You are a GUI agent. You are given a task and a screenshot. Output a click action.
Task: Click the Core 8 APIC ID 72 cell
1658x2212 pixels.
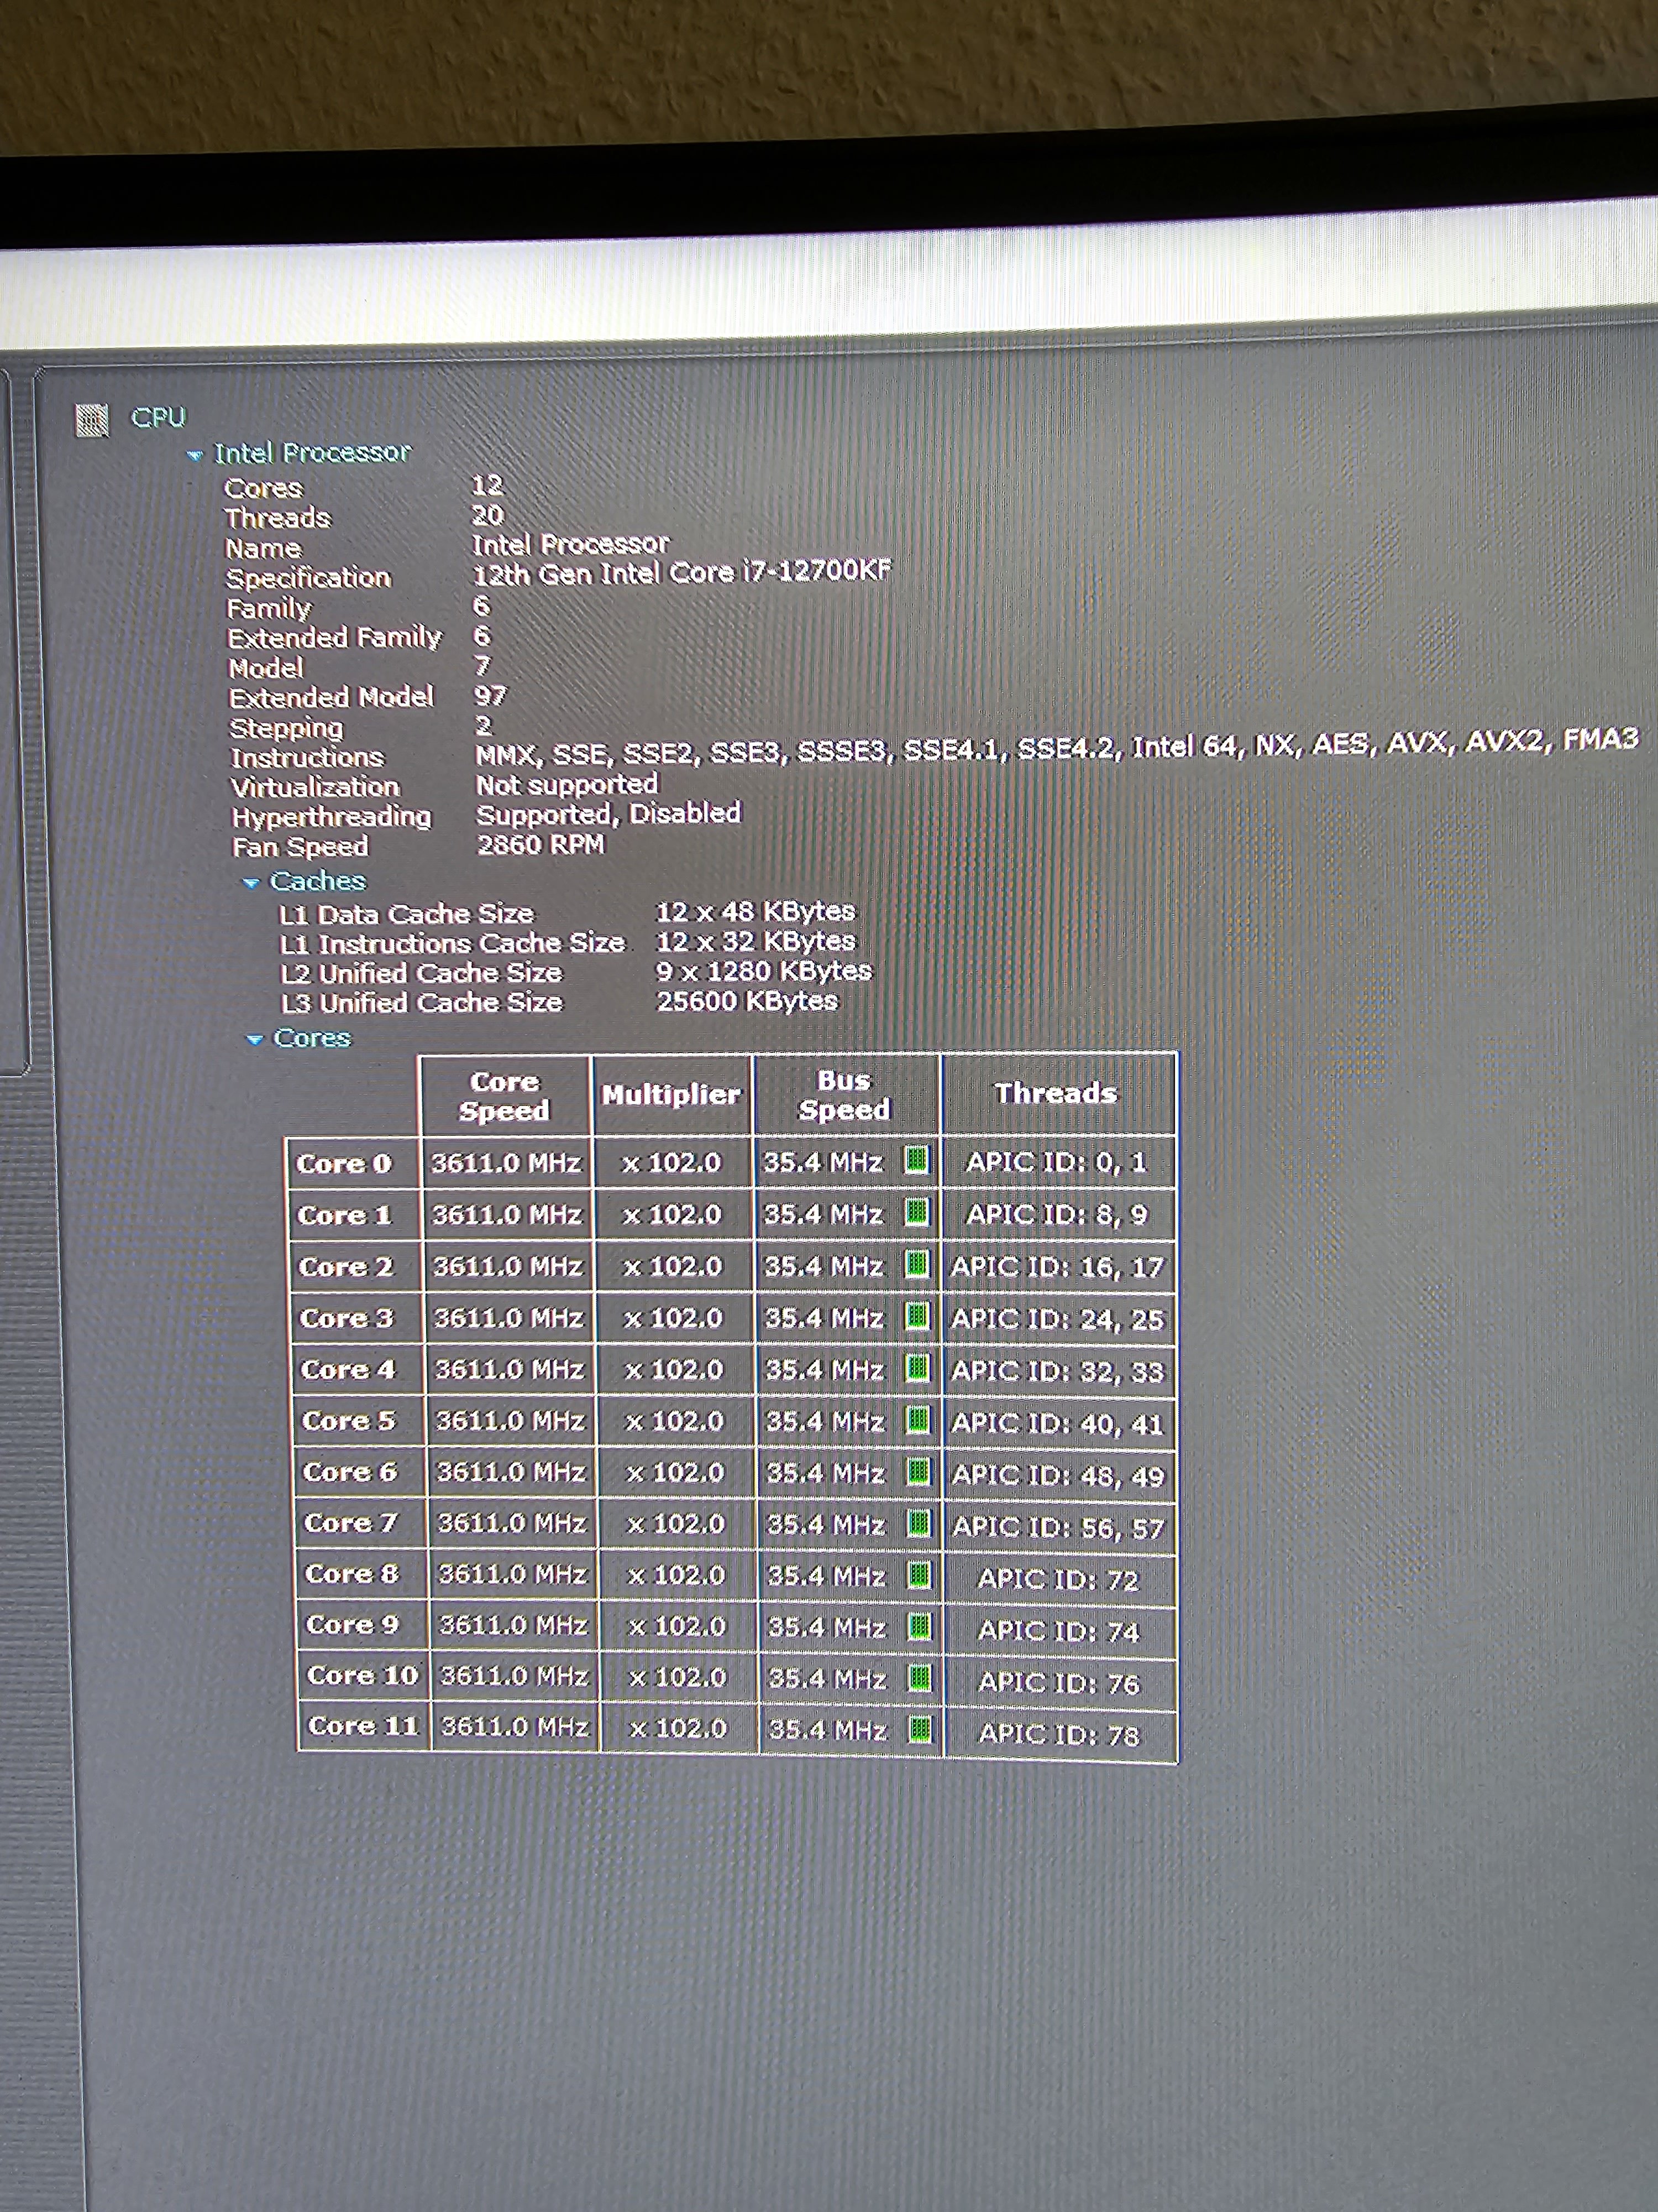1058,1579
